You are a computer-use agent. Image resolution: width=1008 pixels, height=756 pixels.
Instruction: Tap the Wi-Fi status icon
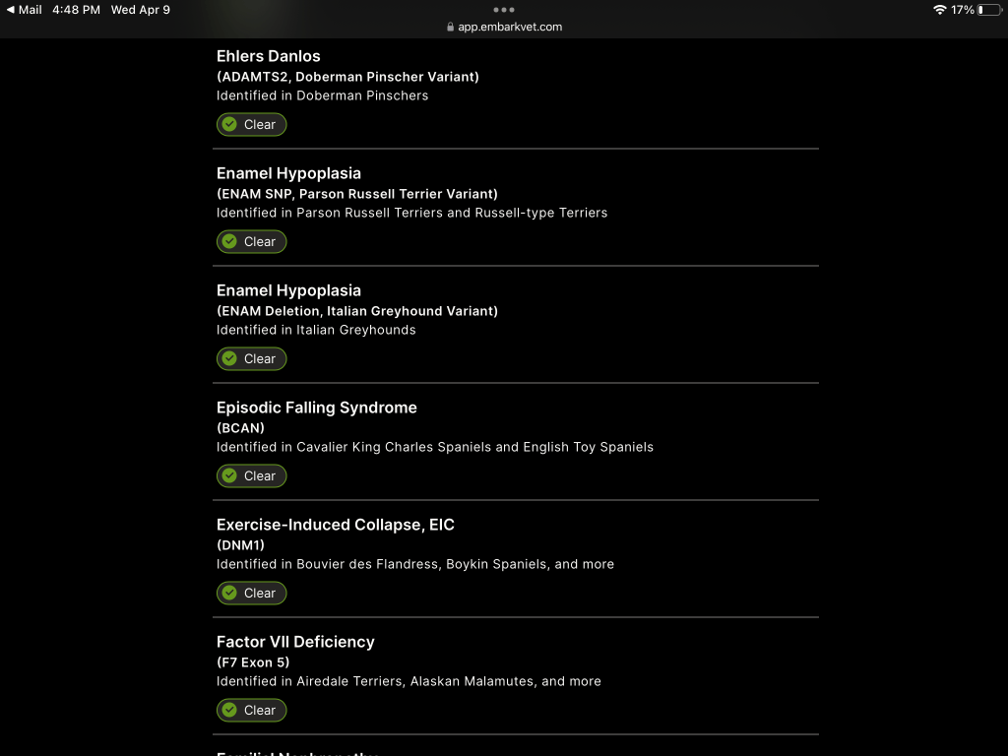point(939,10)
